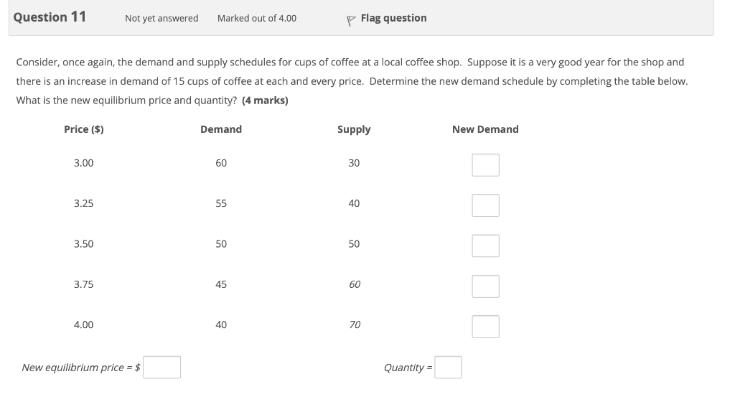
Task: Click the New Demand column header
Action: 485,129
